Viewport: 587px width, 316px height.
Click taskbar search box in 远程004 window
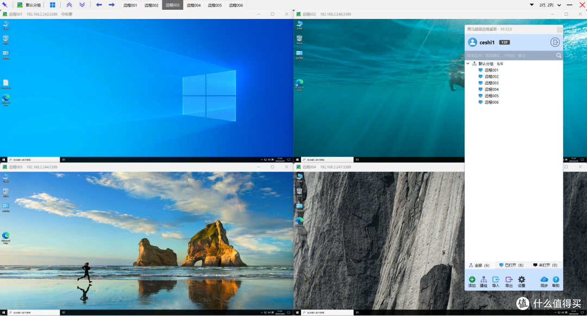coord(327,312)
